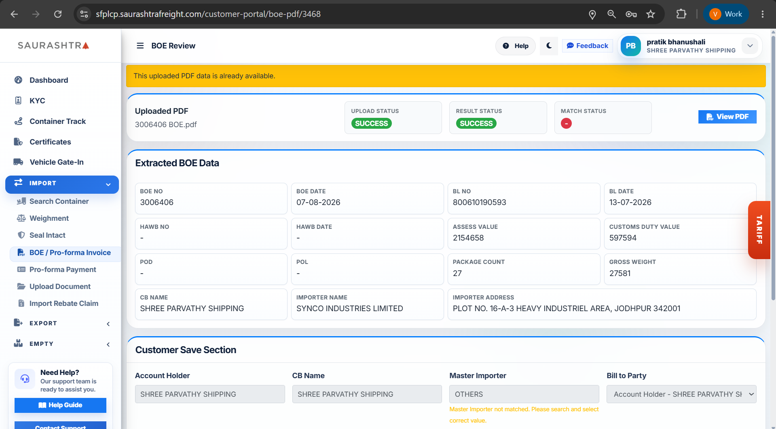Go back to the previous browser page
The width and height of the screenshot is (776, 429).
(14, 14)
